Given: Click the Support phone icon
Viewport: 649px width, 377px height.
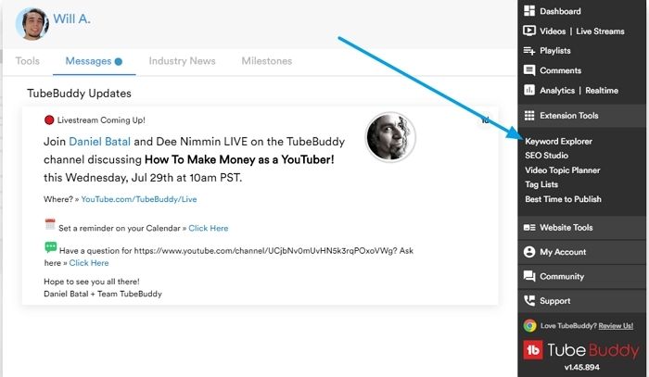Looking at the screenshot, I should (x=529, y=300).
